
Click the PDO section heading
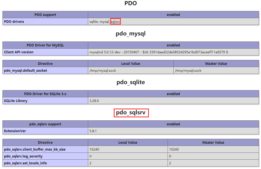click(130, 4)
